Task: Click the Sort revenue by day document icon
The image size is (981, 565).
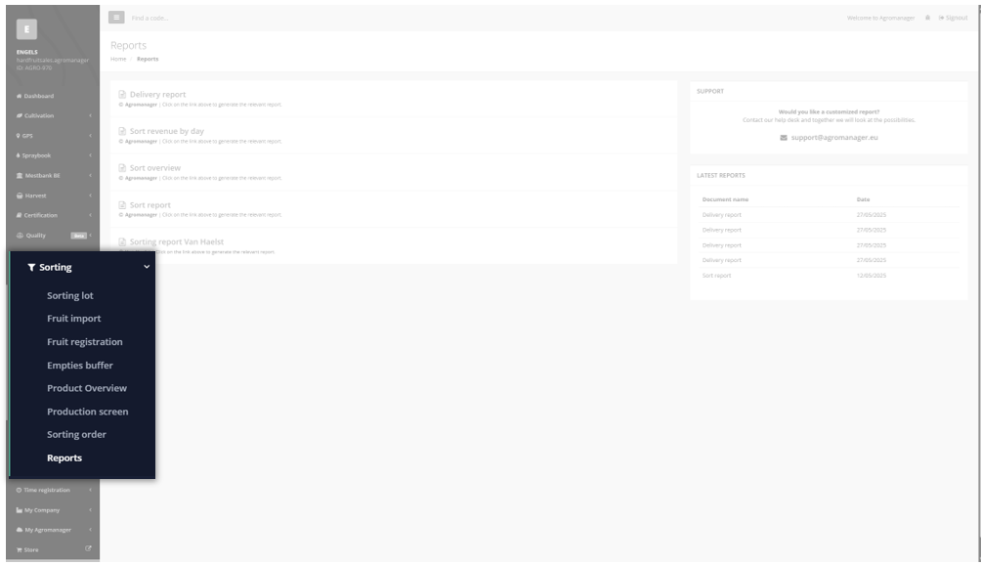Action: pos(122,131)
